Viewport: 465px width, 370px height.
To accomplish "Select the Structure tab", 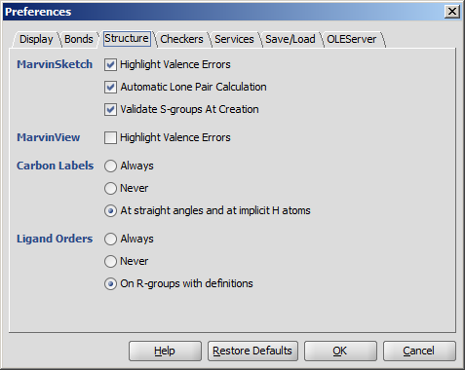I will (127, 39).
